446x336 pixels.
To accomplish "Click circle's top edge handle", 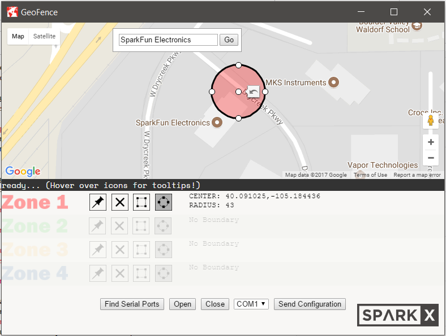I will pyautogui.click(x=238, y=66).
